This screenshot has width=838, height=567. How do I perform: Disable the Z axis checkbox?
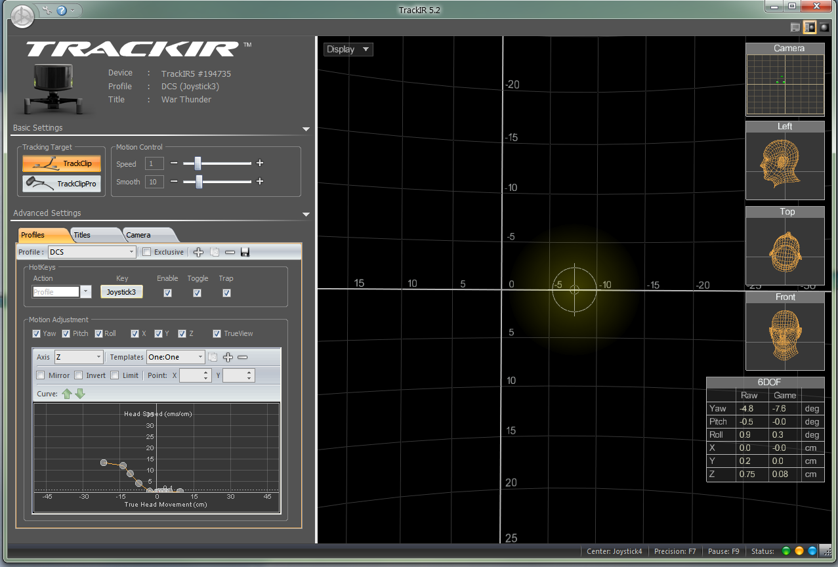[182, 333]
